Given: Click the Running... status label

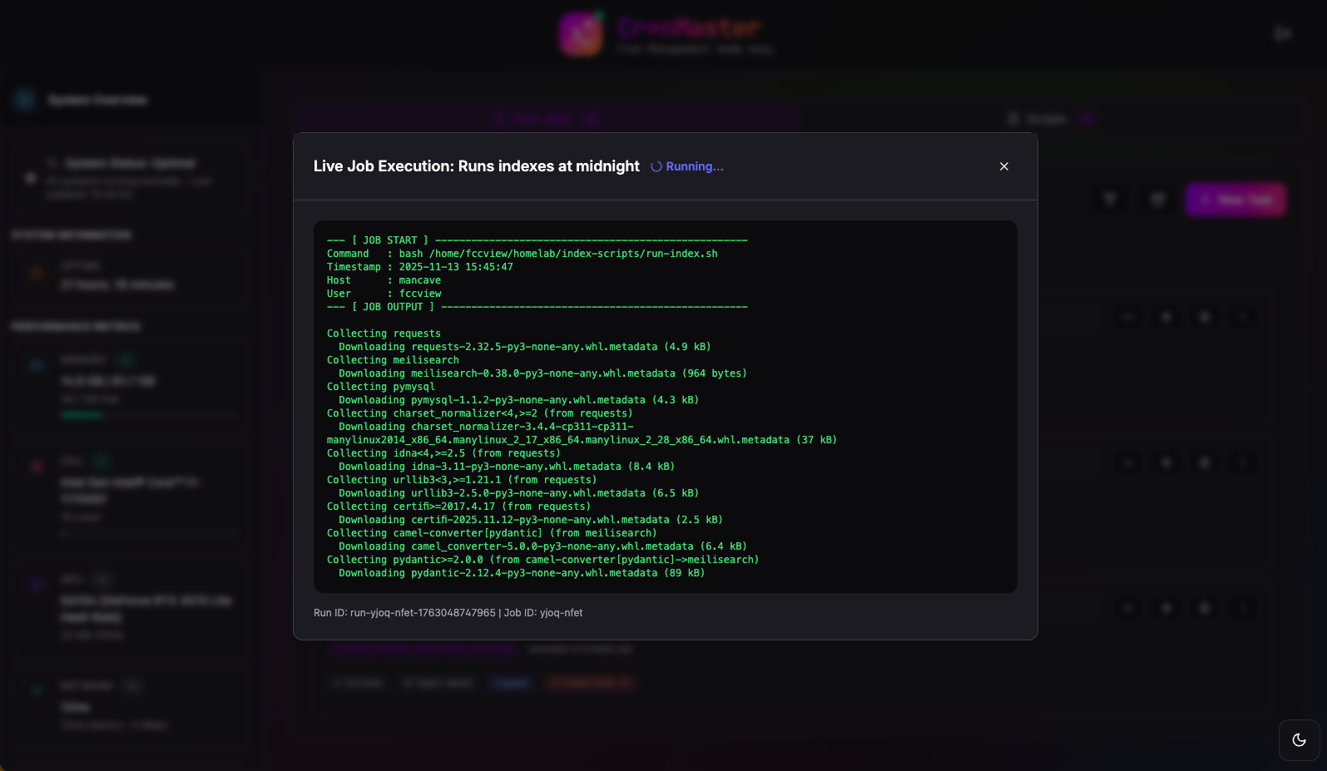Looking at the screenshot, I should click(695, 166).
